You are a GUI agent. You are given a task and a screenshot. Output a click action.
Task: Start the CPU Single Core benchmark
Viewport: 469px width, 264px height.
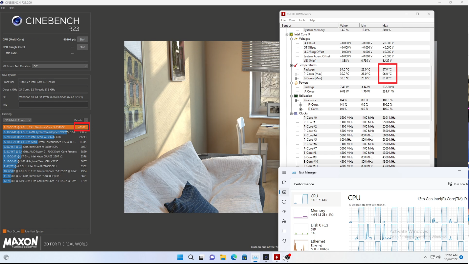[x=82, y=47]
